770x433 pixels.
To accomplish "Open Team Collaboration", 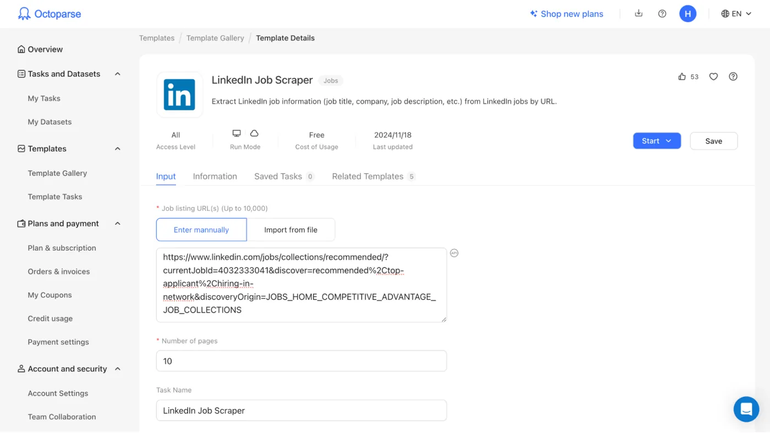I will 62,417.
